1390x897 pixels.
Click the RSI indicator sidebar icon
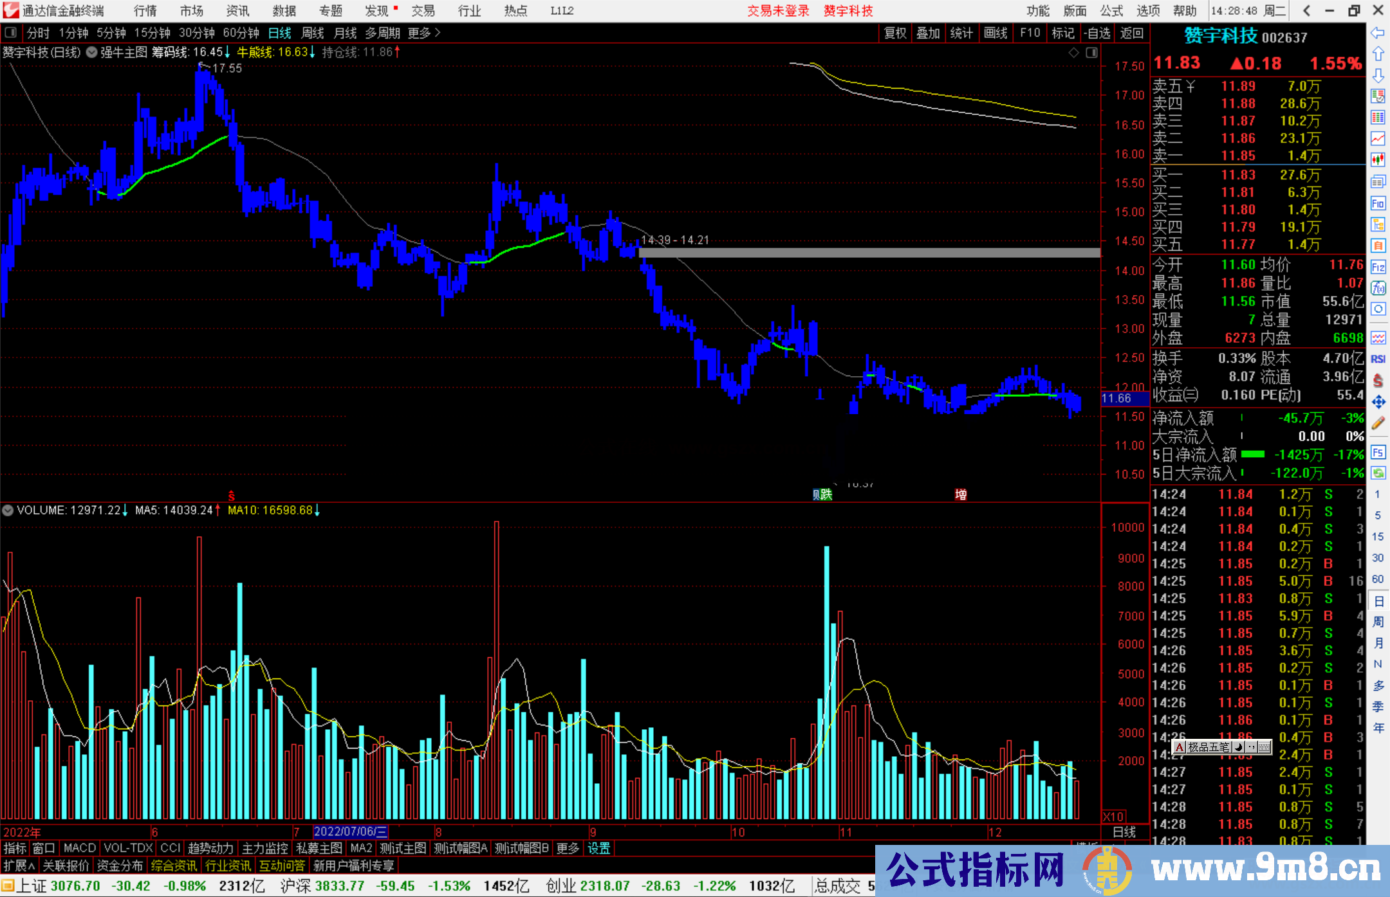point(1378,359)
